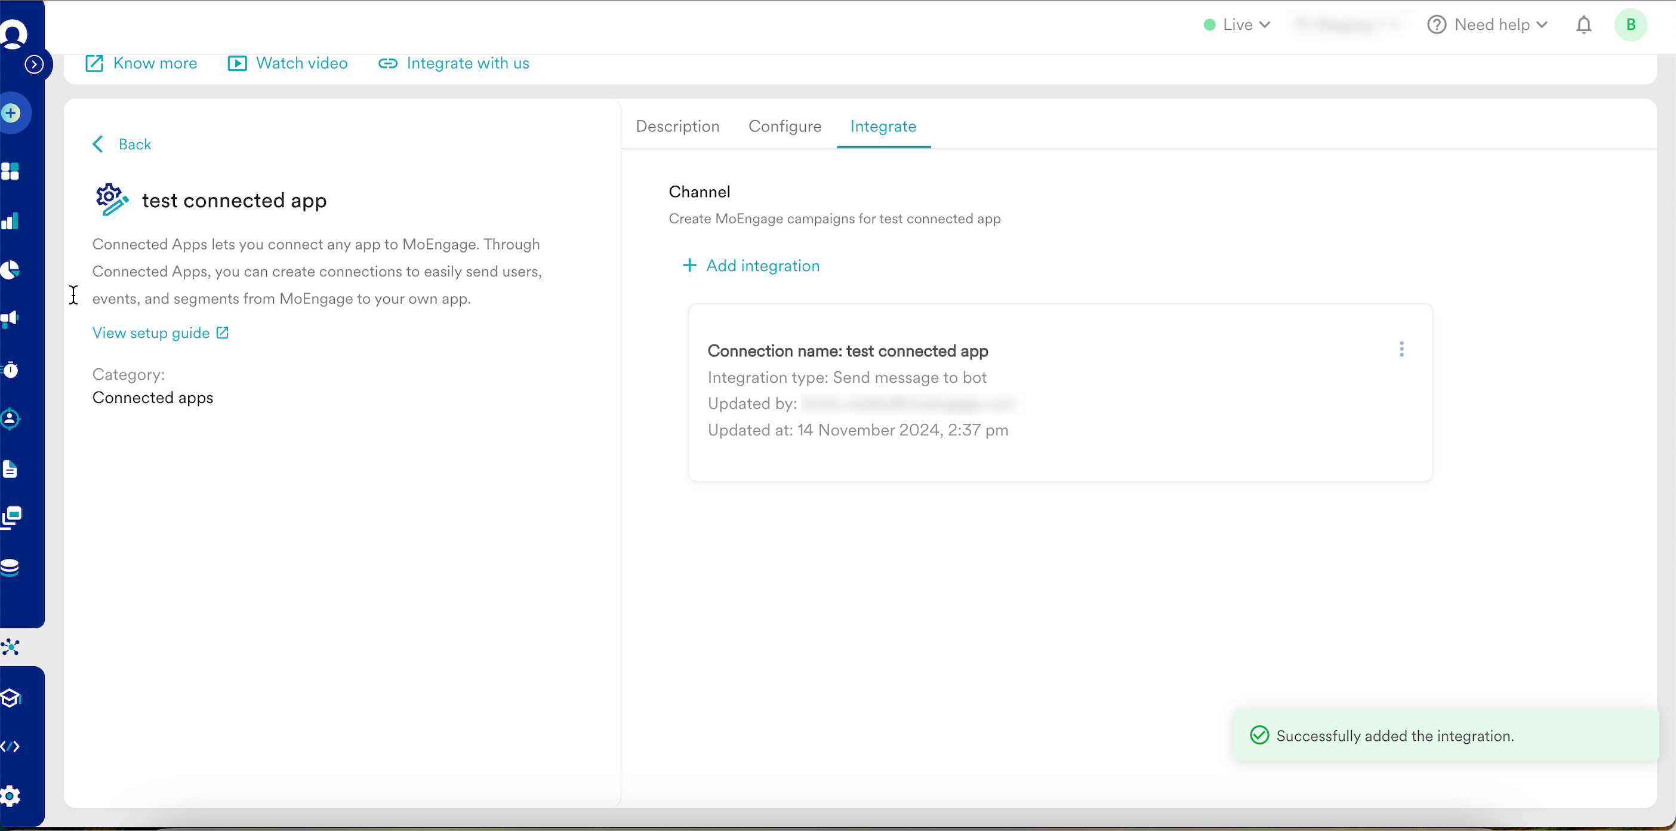Open the stopwatch icon in sidebar
1676x831 pixels.
click(10, 370)
